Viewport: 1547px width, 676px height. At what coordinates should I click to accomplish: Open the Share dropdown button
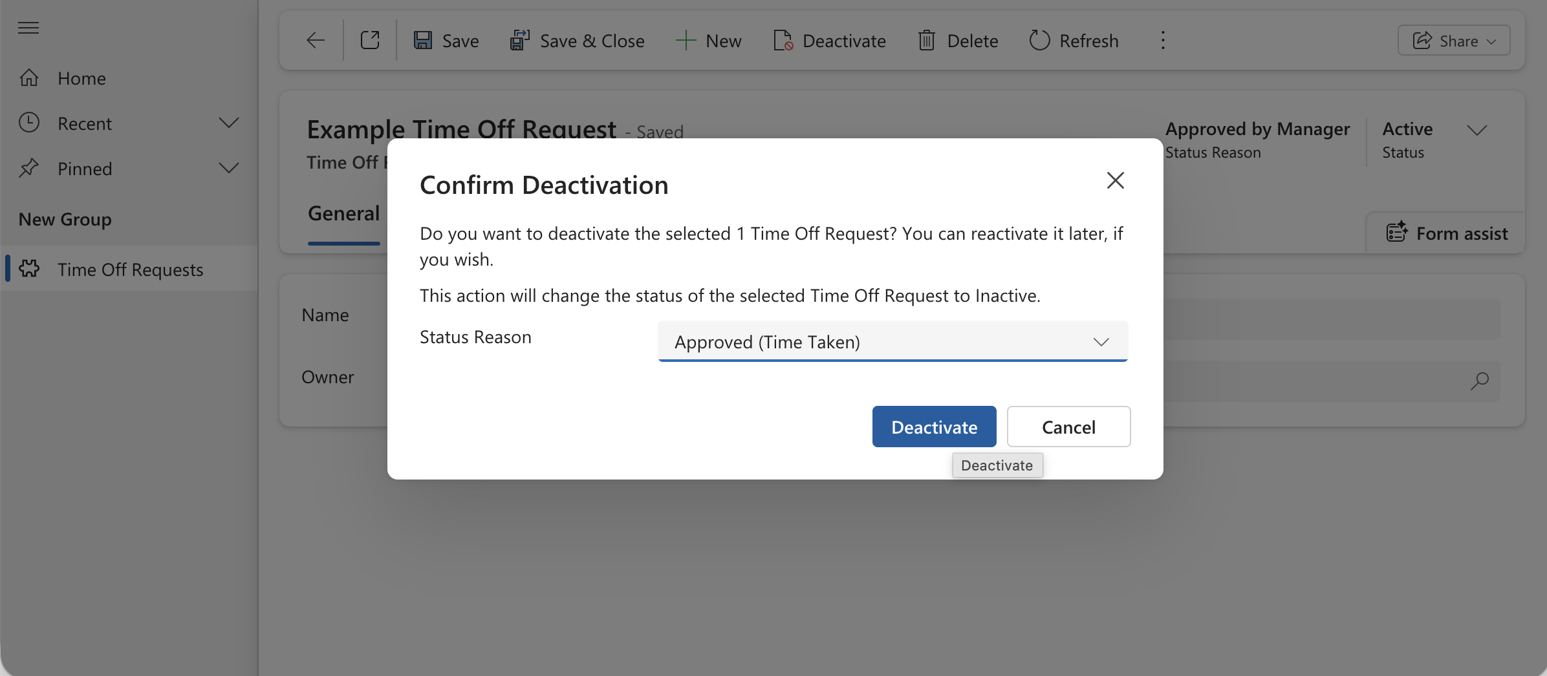coord(1454,41)
